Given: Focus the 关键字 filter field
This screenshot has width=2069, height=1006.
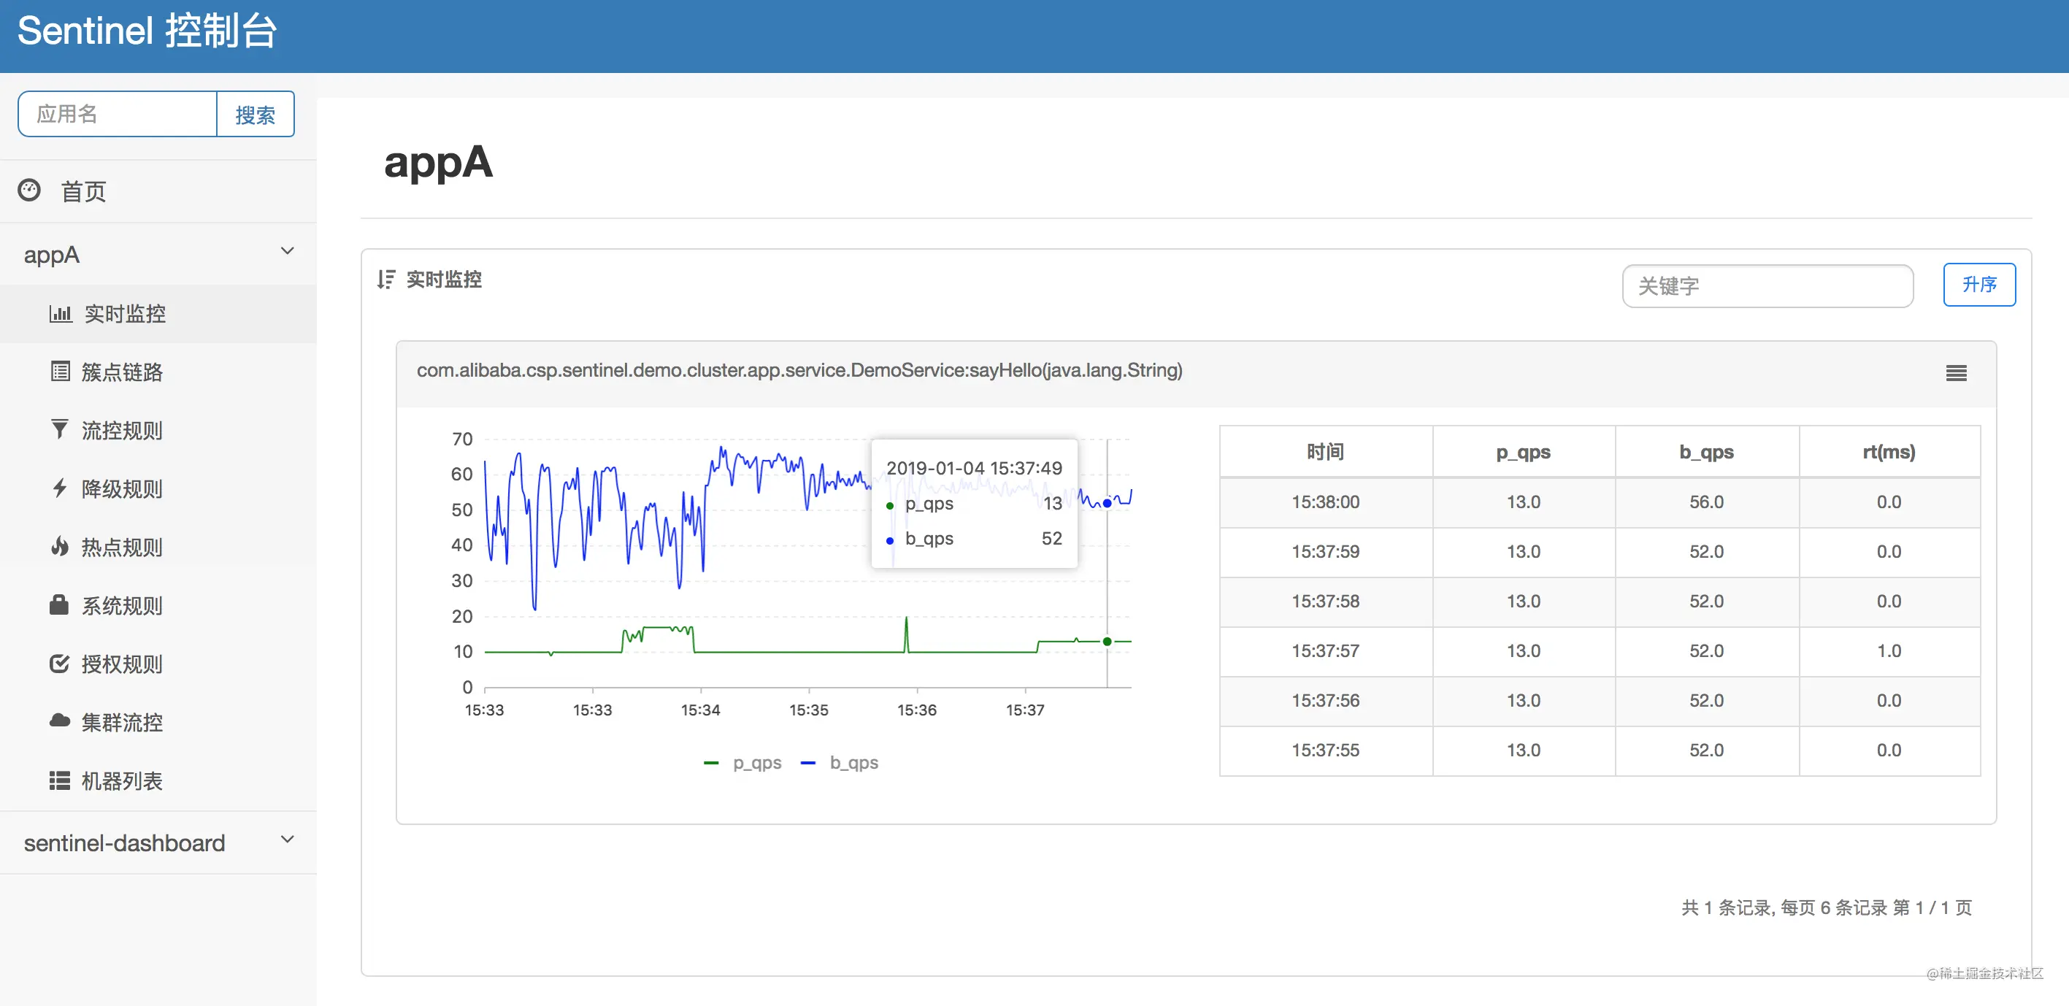Looking at the screenshot, I should pos(1767,286).
